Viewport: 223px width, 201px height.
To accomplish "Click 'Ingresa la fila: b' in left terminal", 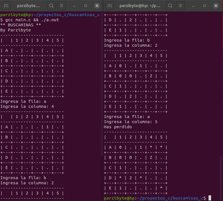I will click(x=23, y=178).
